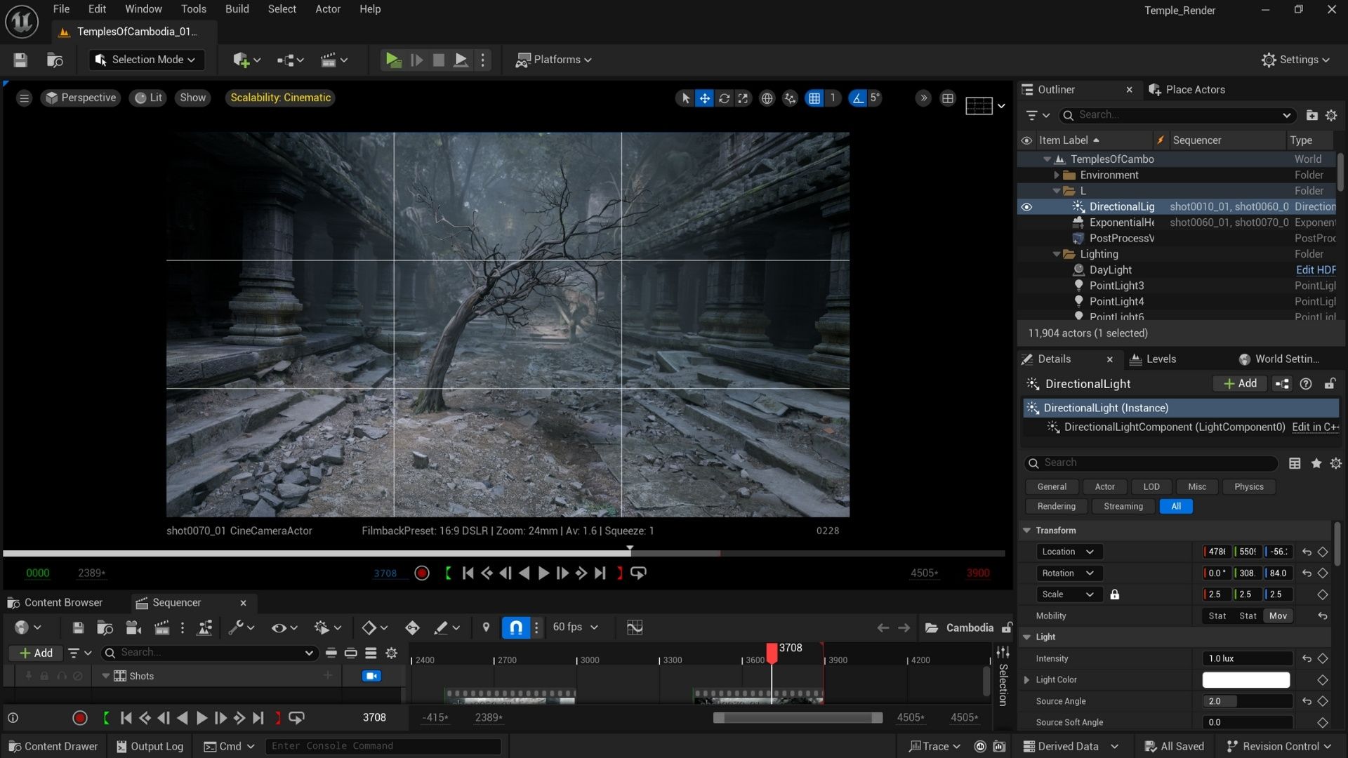The width and height of the screenshot is (1348, 758).
Task: Select the translate gizmo tool in viewport
Action: pos(704,98)
